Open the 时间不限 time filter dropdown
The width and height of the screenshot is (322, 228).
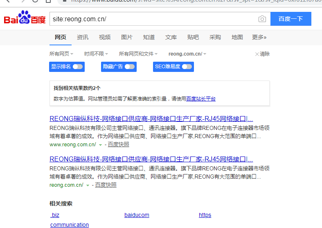click(96, 54)
